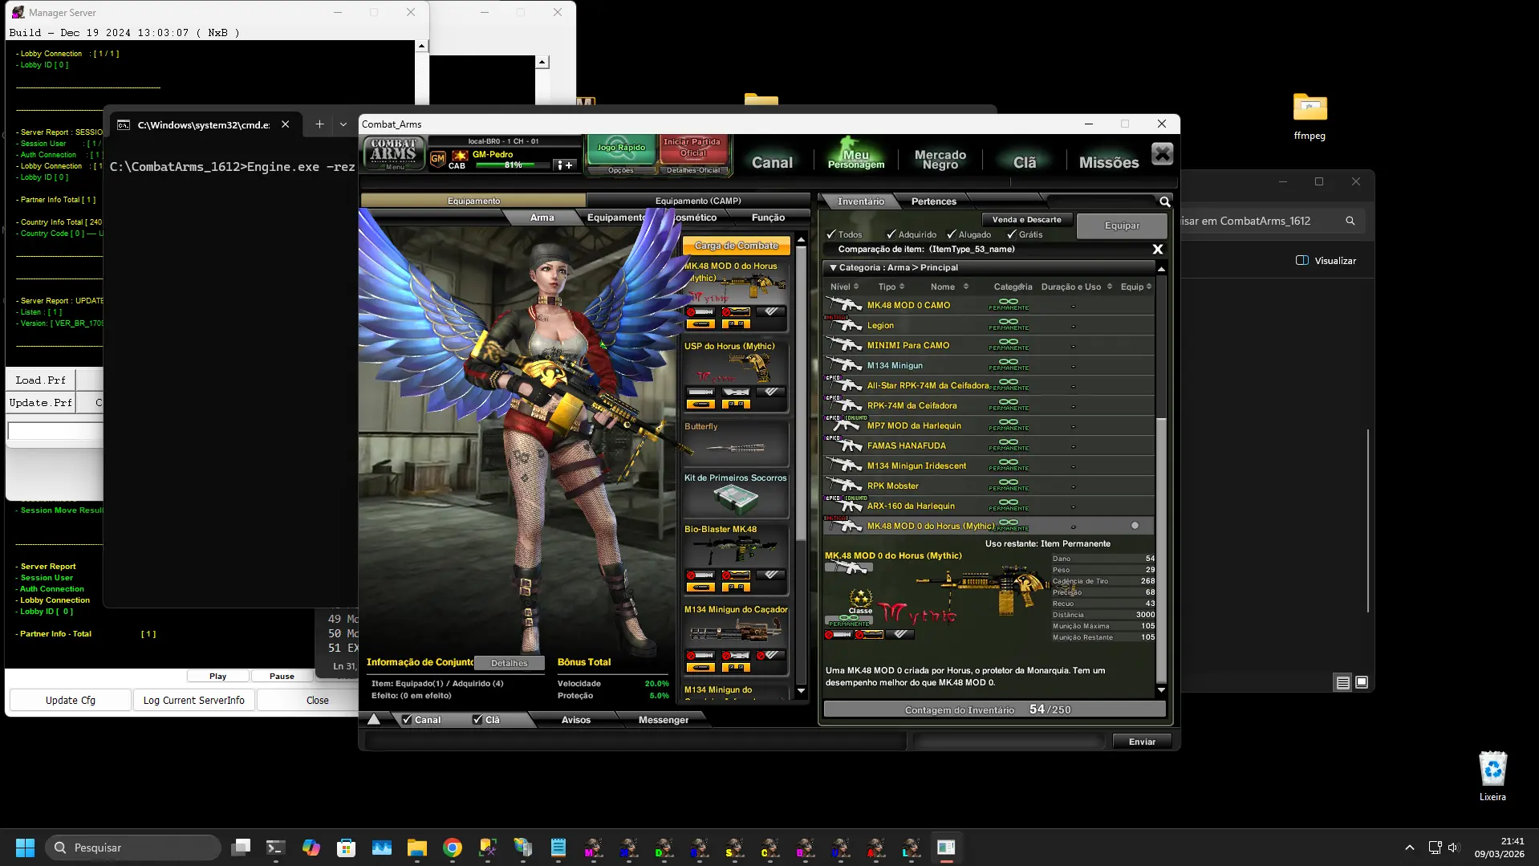This screenshot has width=1539, height=866.
Task: Click the chat message input field
Action: pos(635,742)
